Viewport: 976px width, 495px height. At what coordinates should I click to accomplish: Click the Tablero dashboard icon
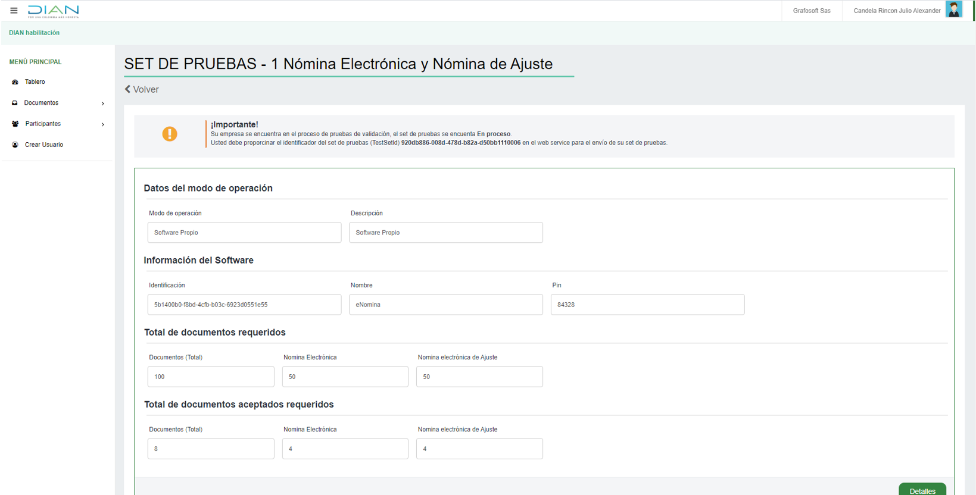(15, 82)
